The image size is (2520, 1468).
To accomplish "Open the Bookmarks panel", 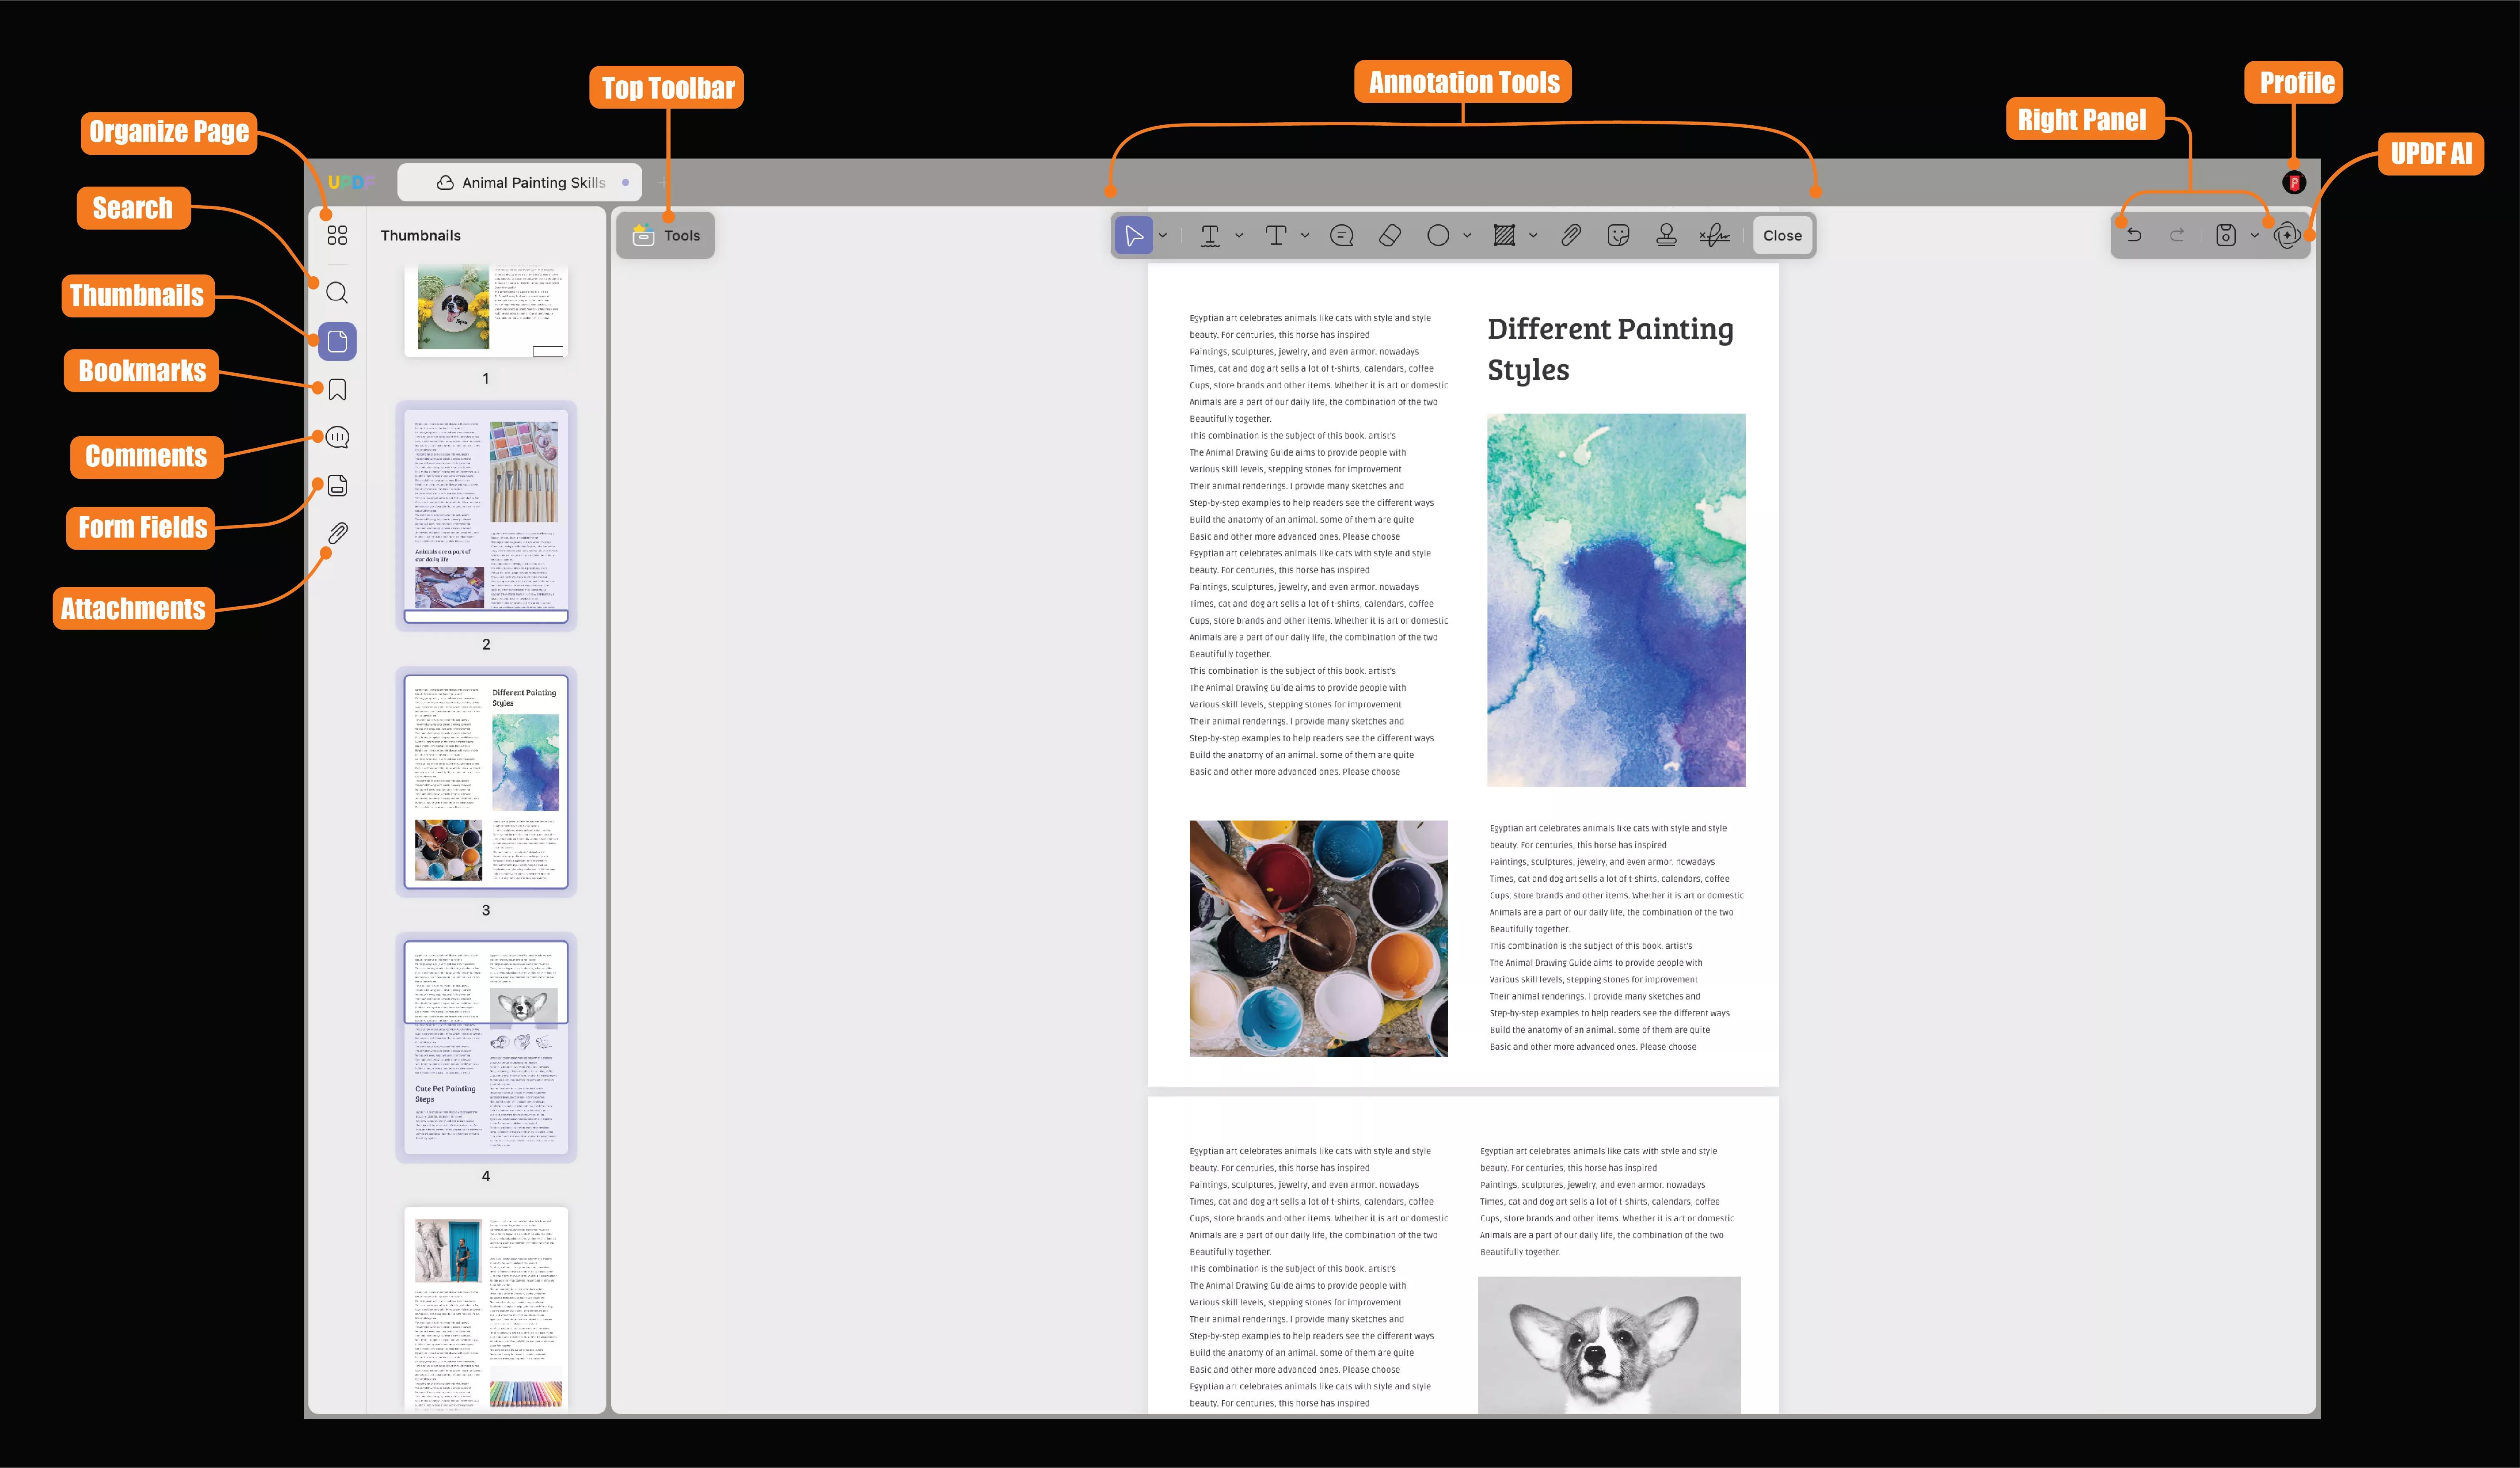I will (337, 389).
